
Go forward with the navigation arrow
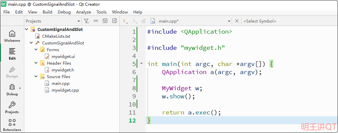[135, 21]
